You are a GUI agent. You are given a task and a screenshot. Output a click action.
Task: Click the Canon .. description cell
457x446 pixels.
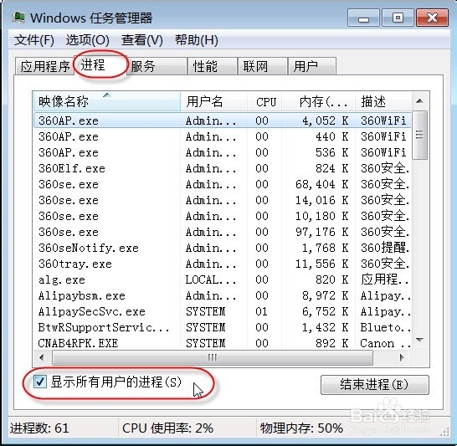[385, 343]
